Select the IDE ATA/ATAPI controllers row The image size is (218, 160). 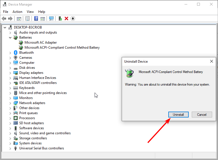pyautogui.click(x=38, y=83)
